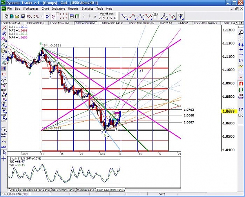Click the open folder icon
Viewport: 245px width, 197px height.
17,16
